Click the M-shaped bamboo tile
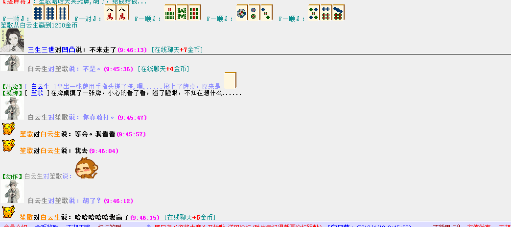The width and height of the screenshot is (511, 227). click(x=182, y=13)
